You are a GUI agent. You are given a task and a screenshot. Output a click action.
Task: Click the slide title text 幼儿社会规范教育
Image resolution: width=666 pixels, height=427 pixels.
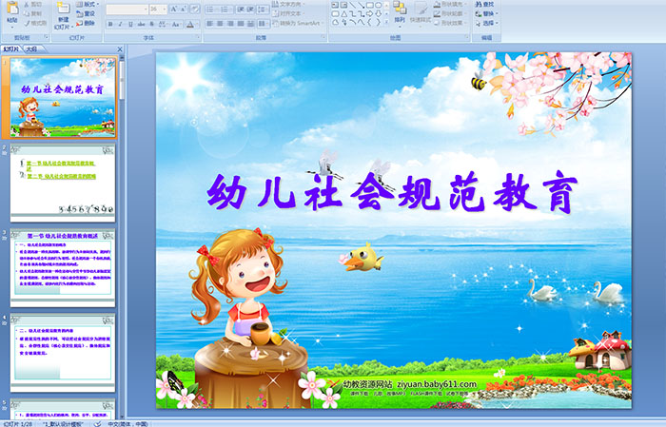point(392,193)
